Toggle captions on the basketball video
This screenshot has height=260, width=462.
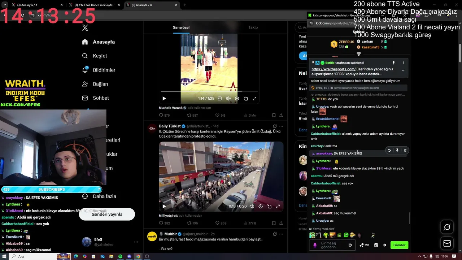(x=219, y=99)
